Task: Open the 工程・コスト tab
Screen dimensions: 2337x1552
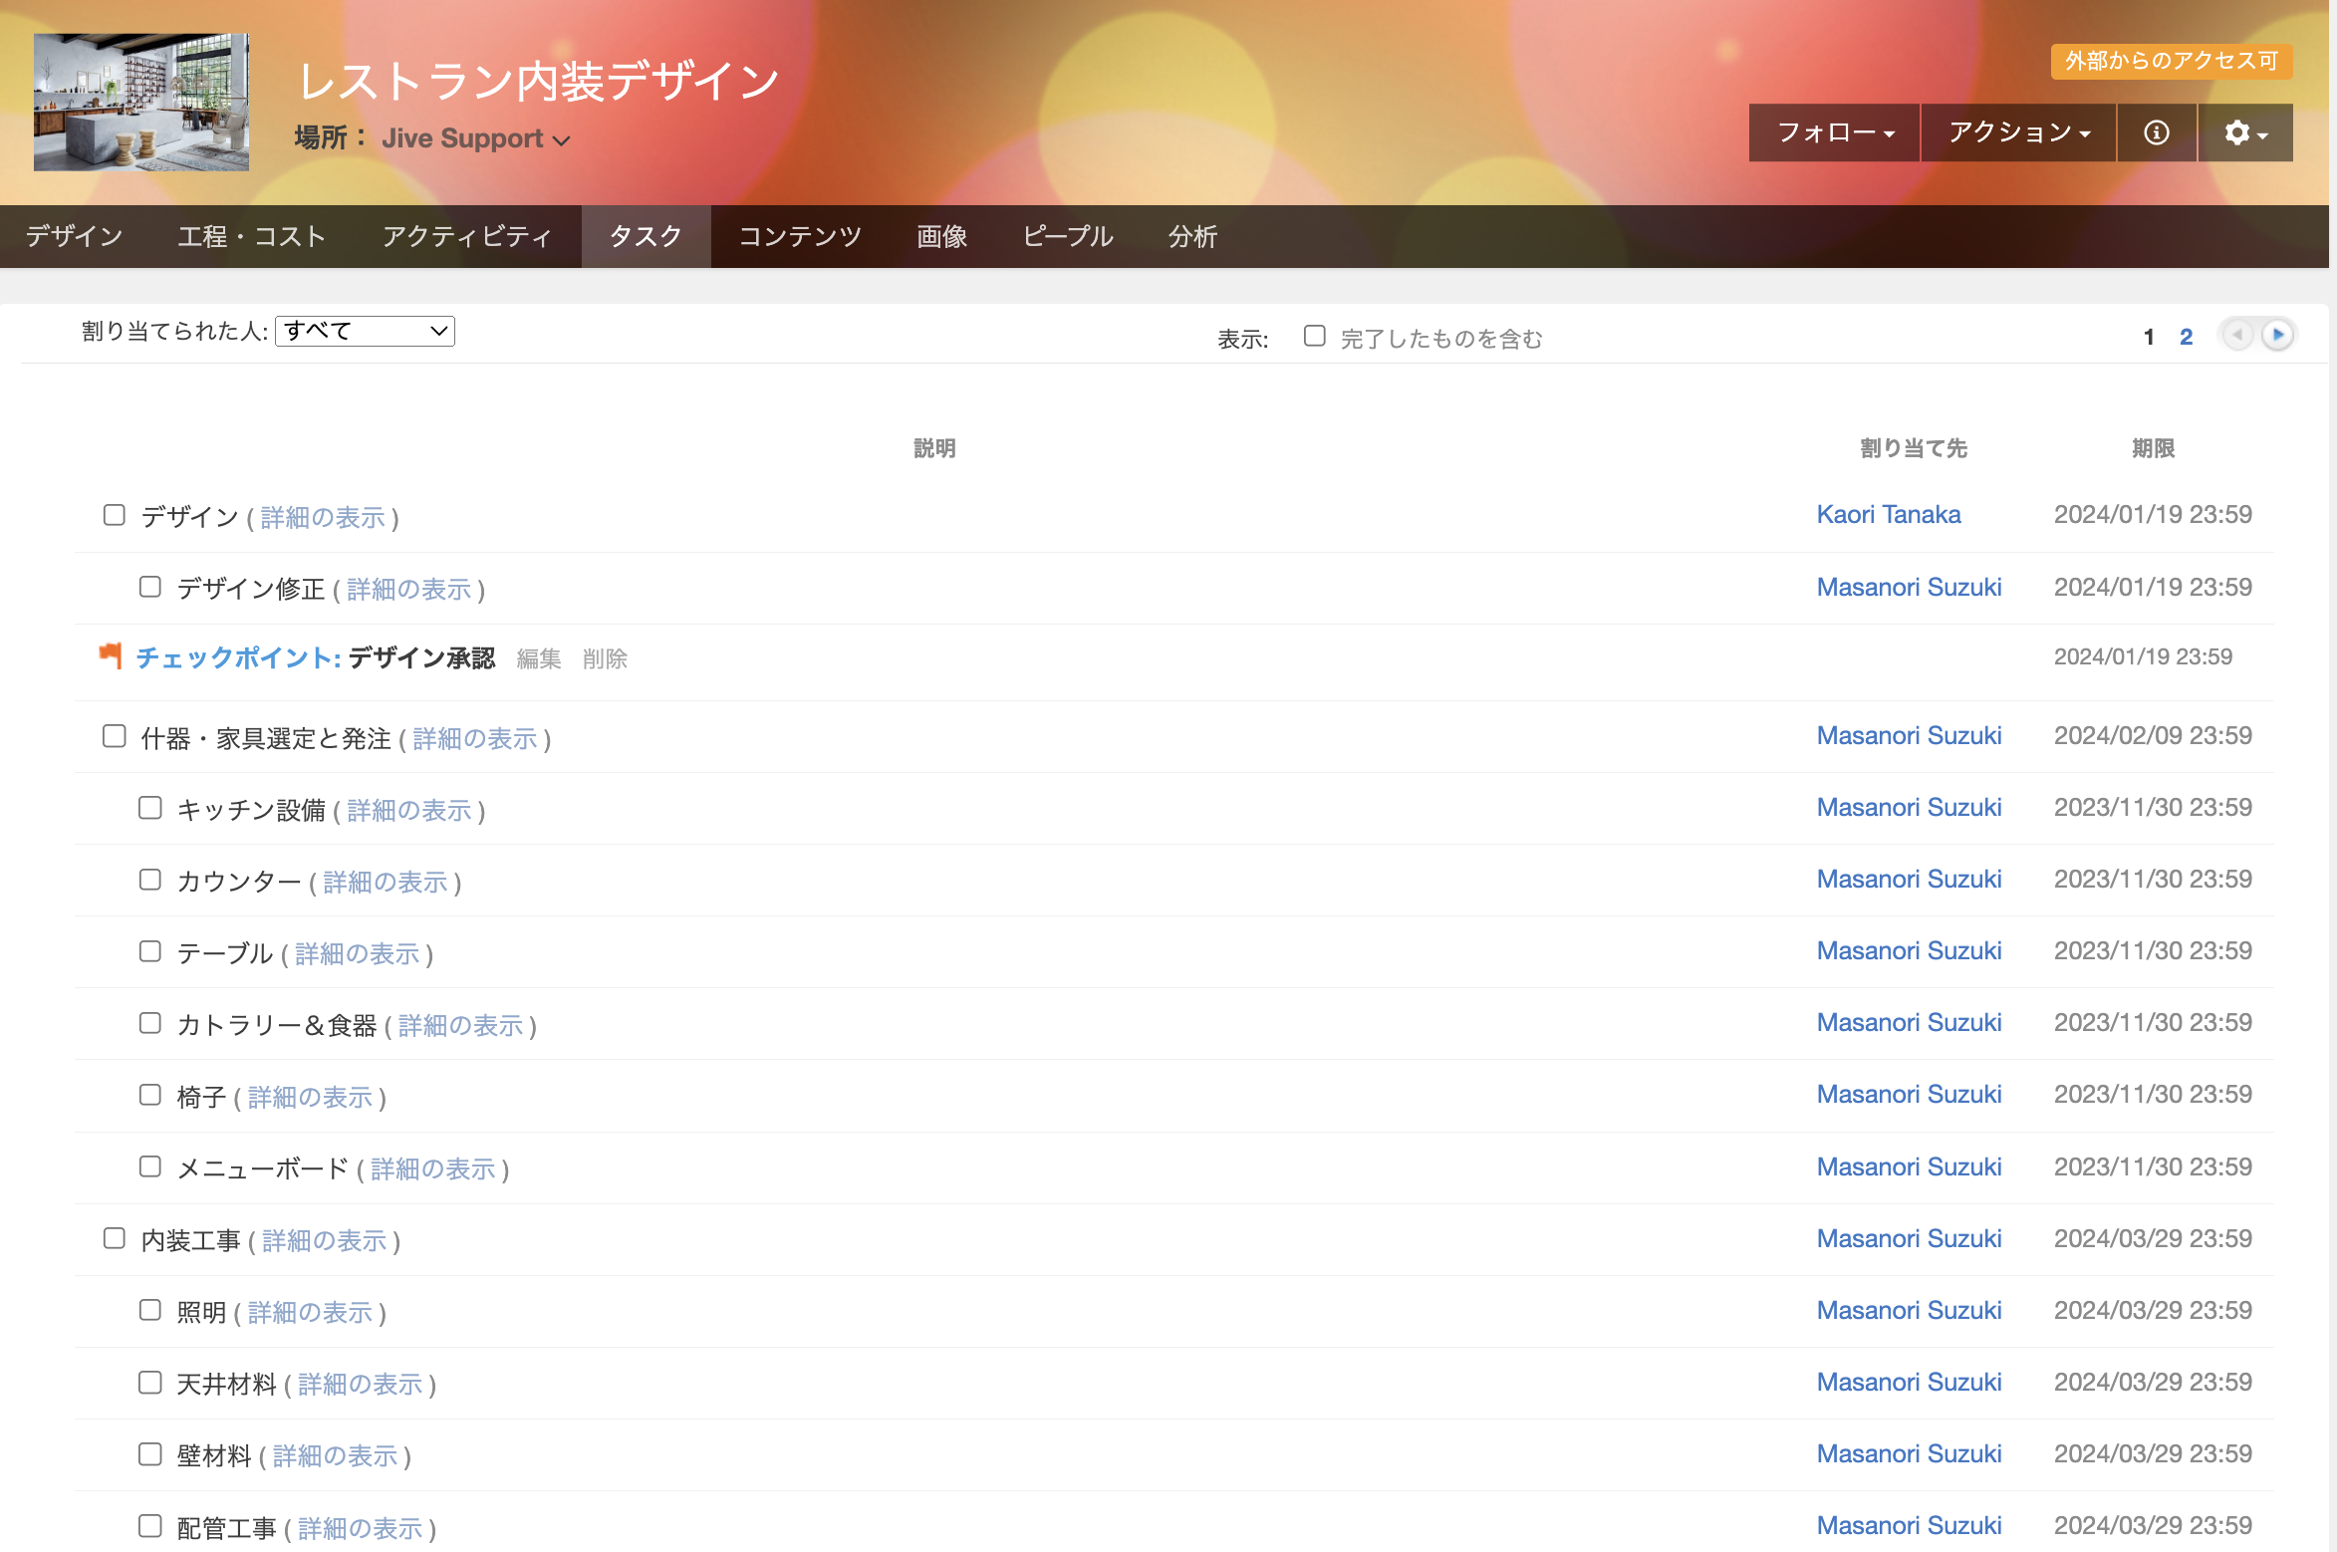Action: [x=252, y=236]
